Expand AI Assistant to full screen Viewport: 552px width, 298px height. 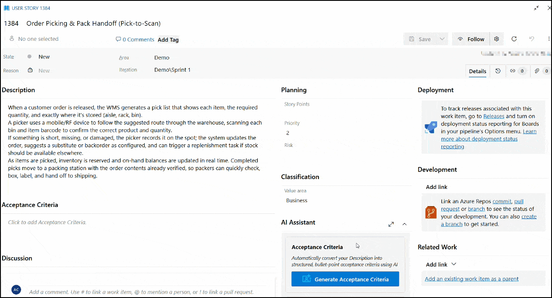[391, 224]
